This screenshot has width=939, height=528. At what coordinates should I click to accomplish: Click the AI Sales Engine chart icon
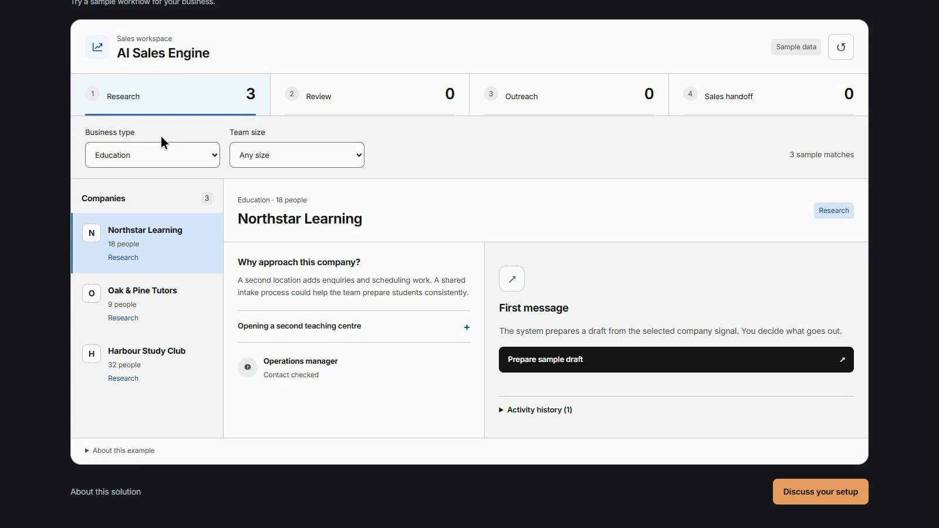97,47
